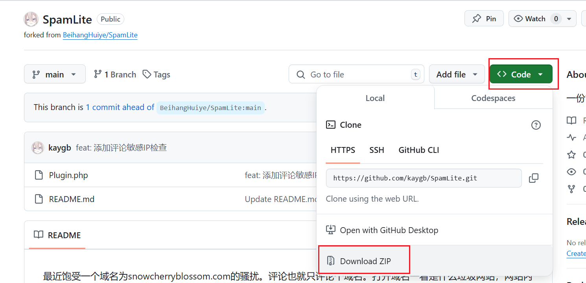The height and width of the screenshot is (283, 586).
Task: Click the desktop download icon beside GitHub Desktop
Action: coord(331,230)
